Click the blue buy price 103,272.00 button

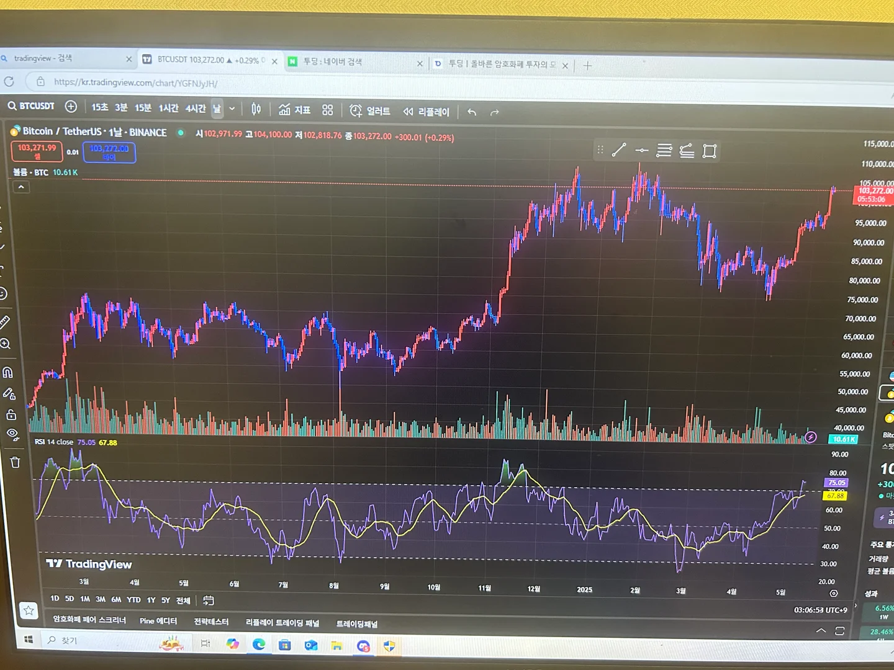click(109, 153)
